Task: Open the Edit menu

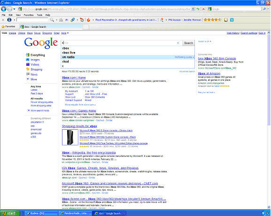Action: 10,15
